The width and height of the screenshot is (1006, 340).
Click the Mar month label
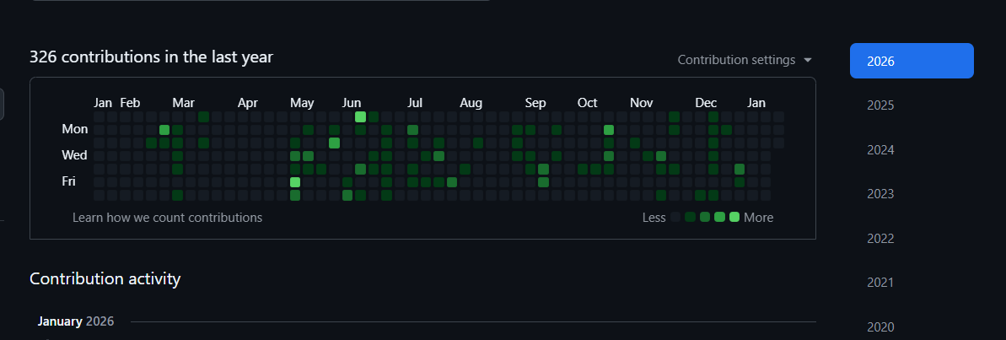184,103
